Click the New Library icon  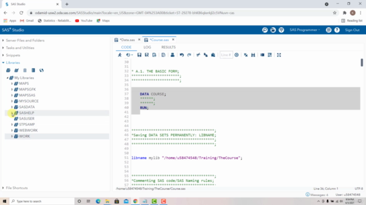[x=9, y=70]
